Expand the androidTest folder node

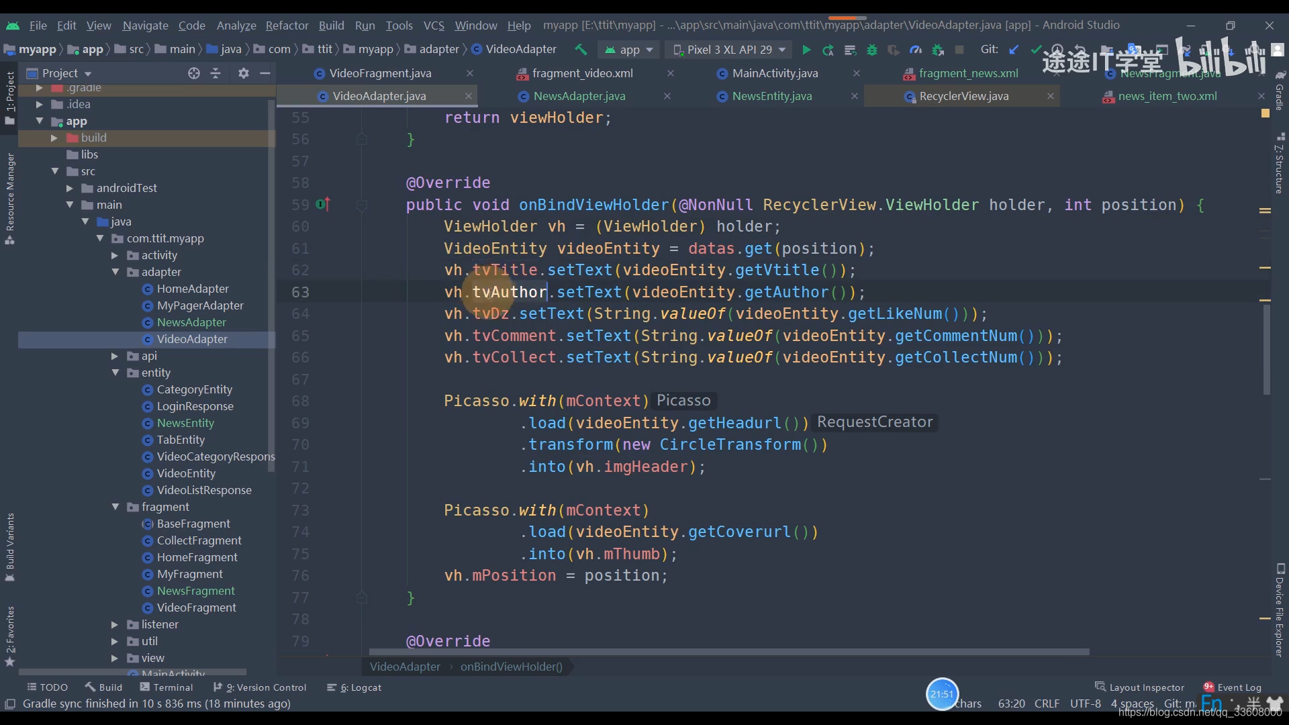(x=69, y=188)
